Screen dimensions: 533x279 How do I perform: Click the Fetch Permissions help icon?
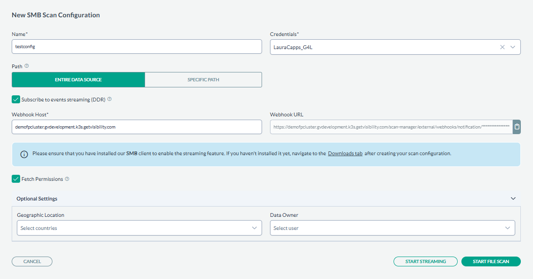[67, 179]
